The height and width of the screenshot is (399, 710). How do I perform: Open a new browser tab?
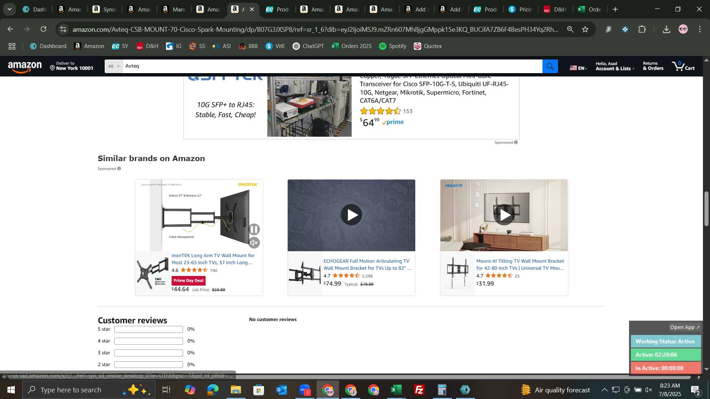pyautogui.click(x=615, y=9)
